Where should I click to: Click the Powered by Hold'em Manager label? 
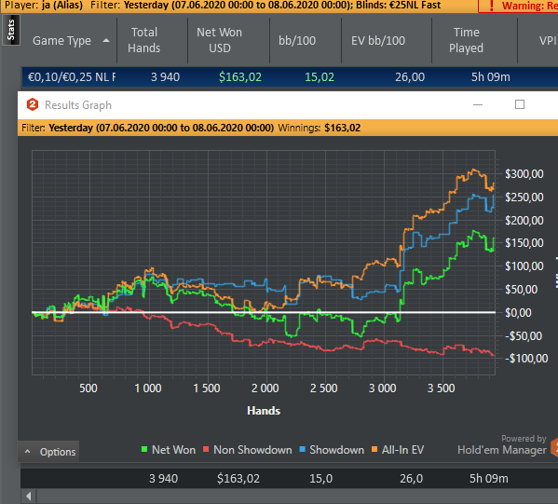coord(502,445)
